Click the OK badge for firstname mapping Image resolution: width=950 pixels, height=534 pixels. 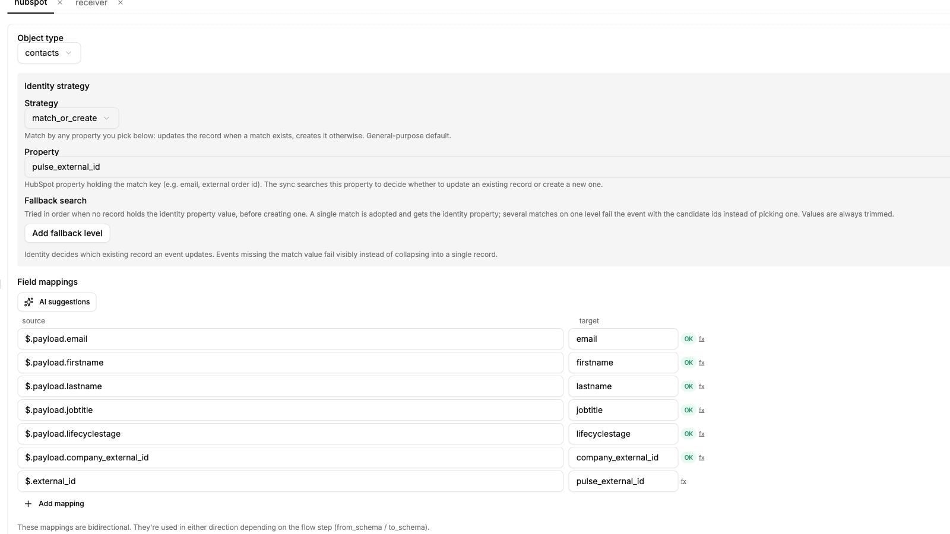pos(689,363)
